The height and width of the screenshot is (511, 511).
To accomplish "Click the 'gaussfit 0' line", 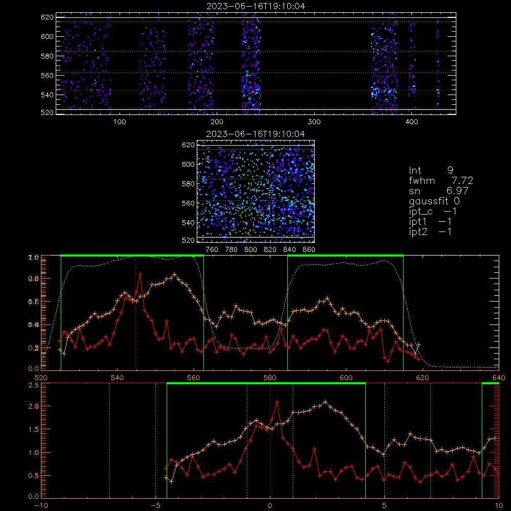I will pos(434,201).
